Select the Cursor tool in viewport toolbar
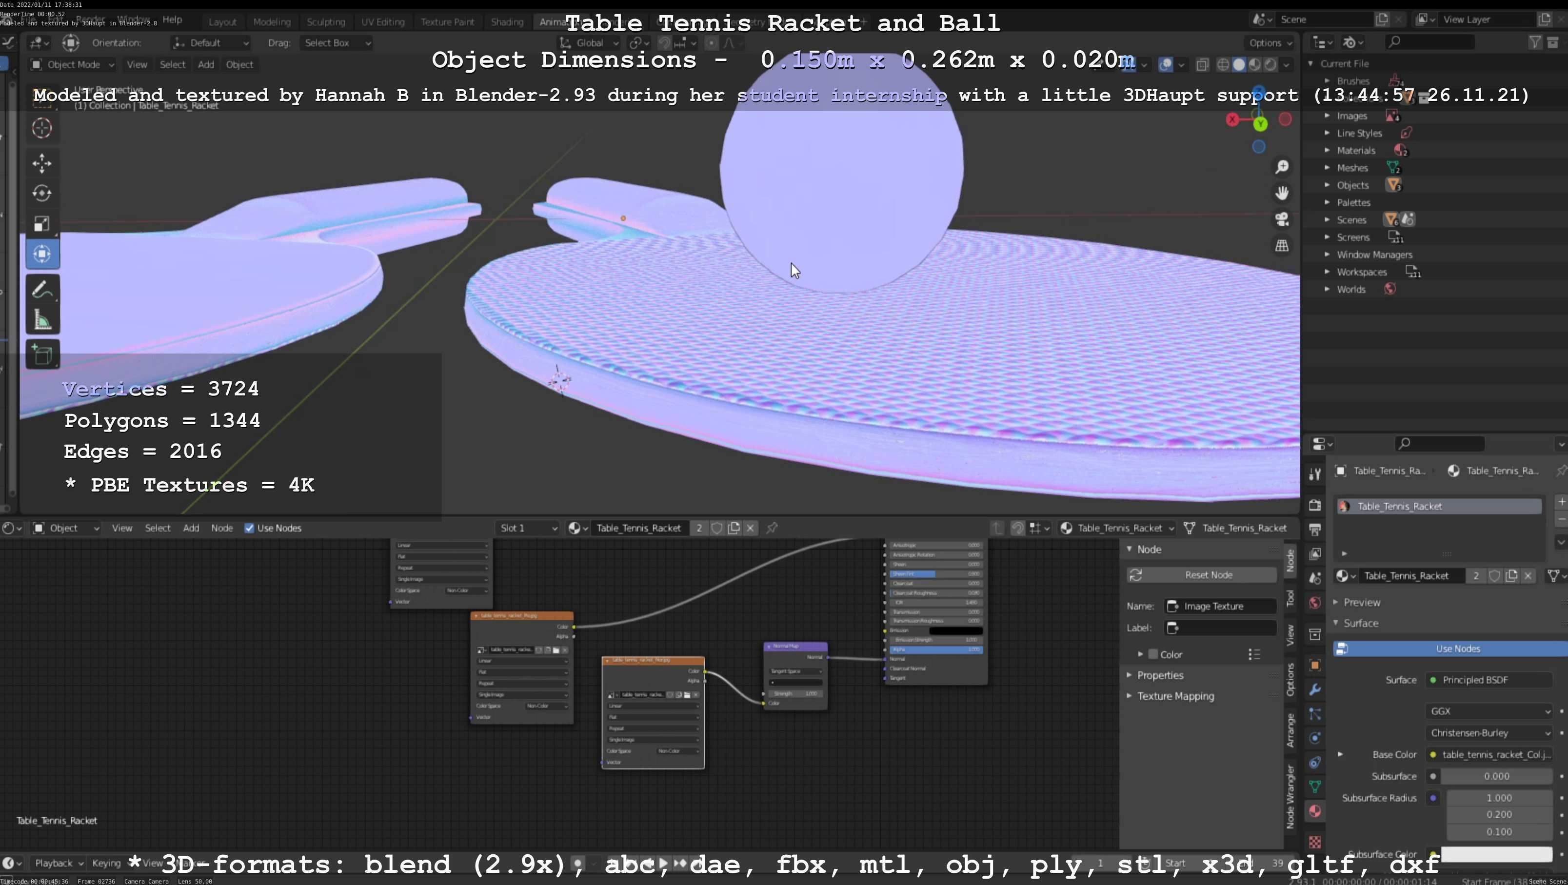The width and height of the screenshot is (1568, 885). coord(42,128)
